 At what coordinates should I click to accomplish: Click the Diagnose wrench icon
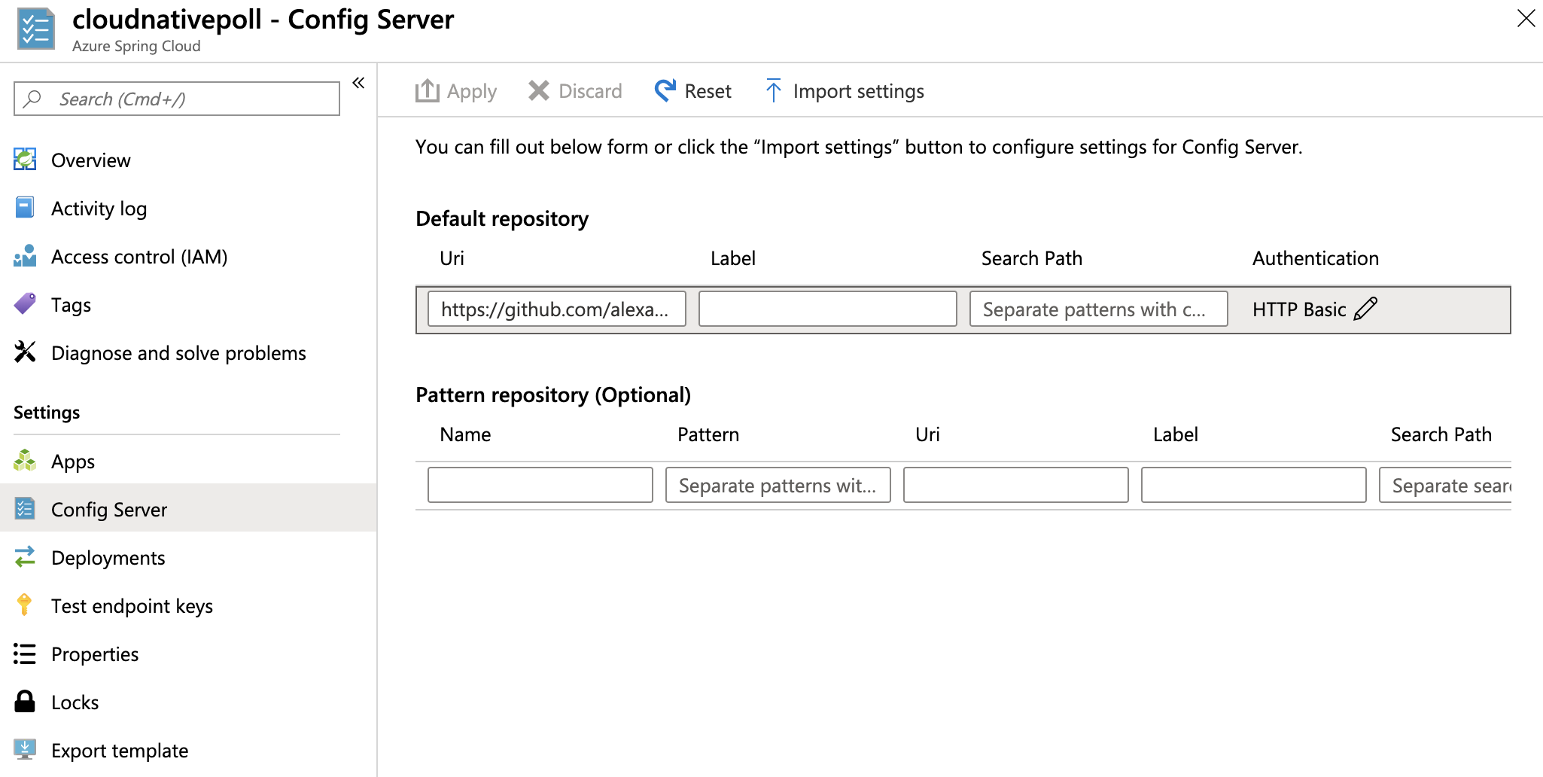coord(25,352)
